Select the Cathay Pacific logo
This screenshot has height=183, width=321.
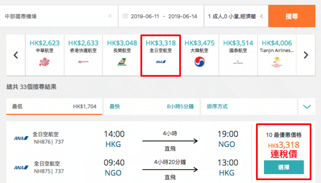(x=238, y=62)
